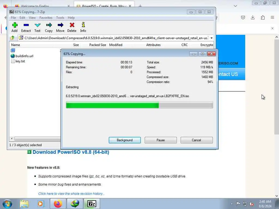Open the Action Center flag icon
This screenshot has width=279, height=209.
pos(238,204)
